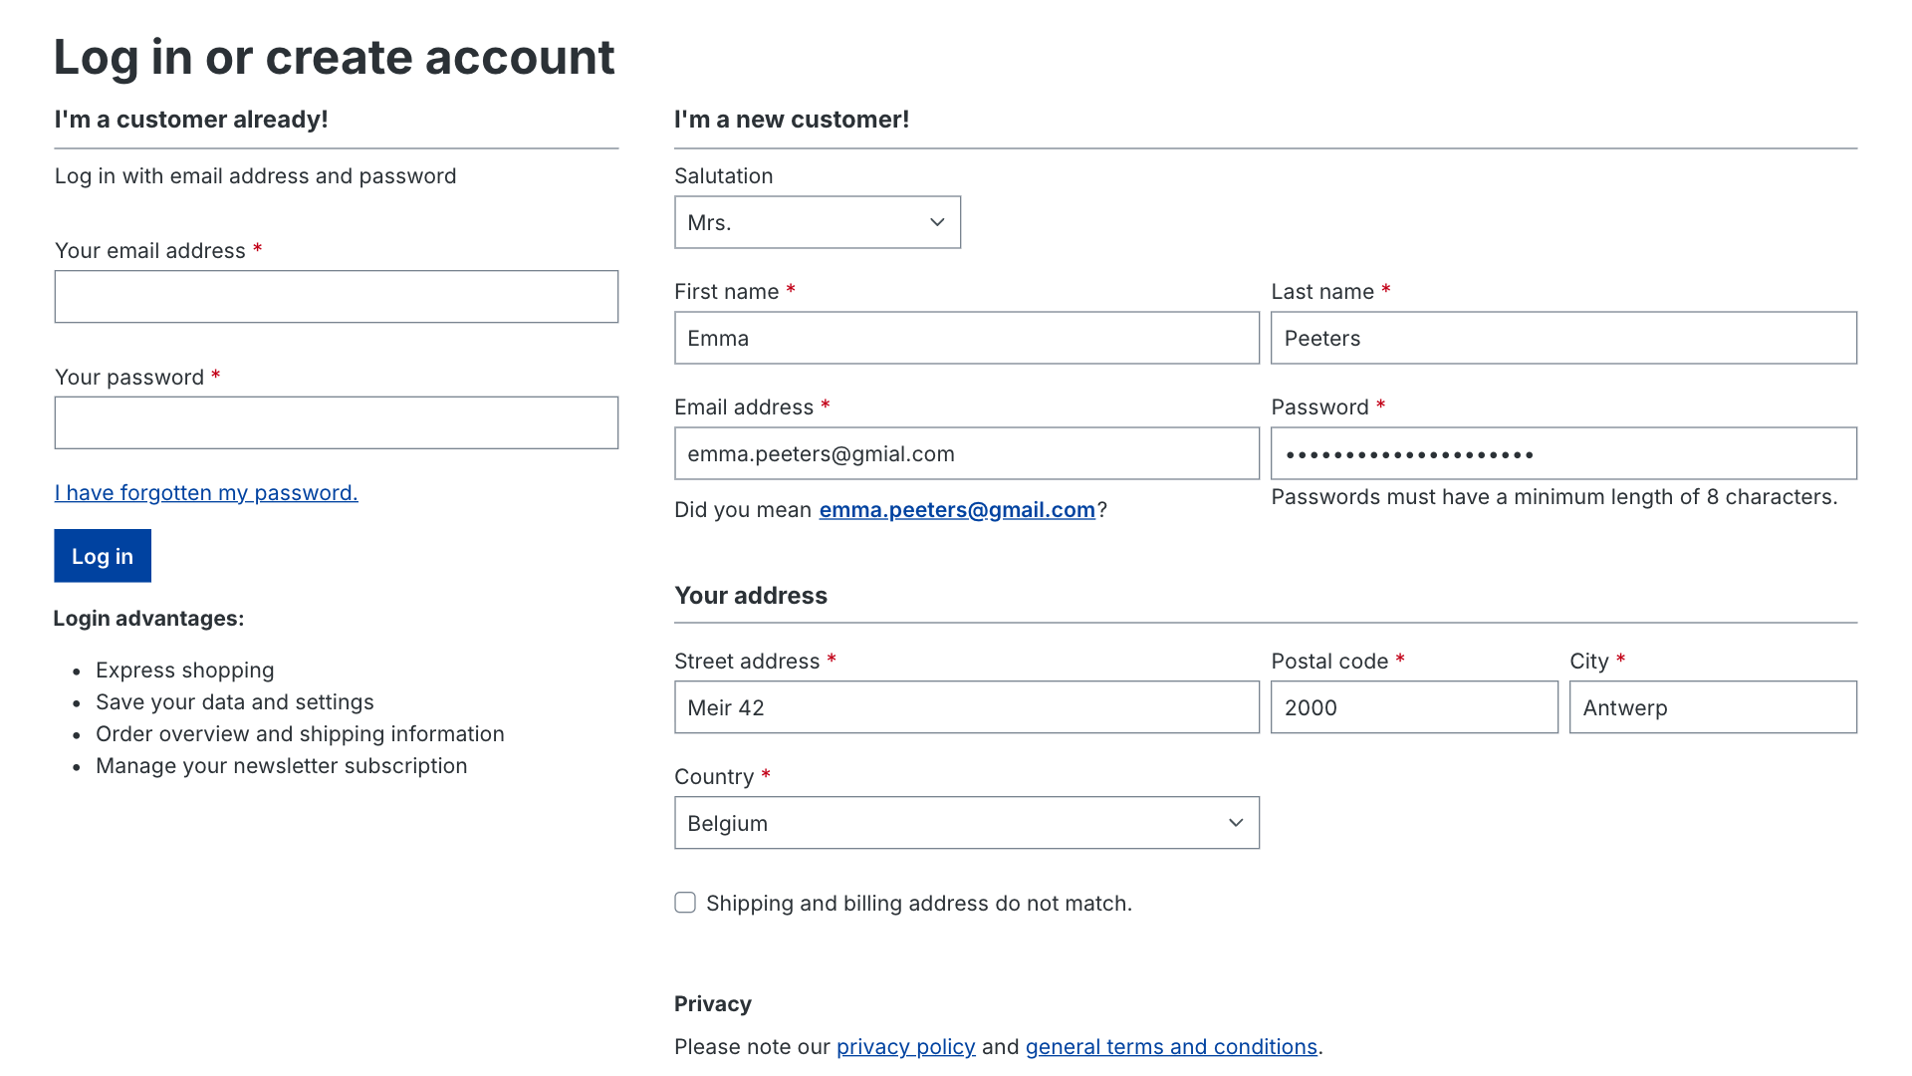Click the 'Express shopping' list item
The height and width of the screenshot is (1076, 1912).
pyautogui.click(x=184, y=670)
